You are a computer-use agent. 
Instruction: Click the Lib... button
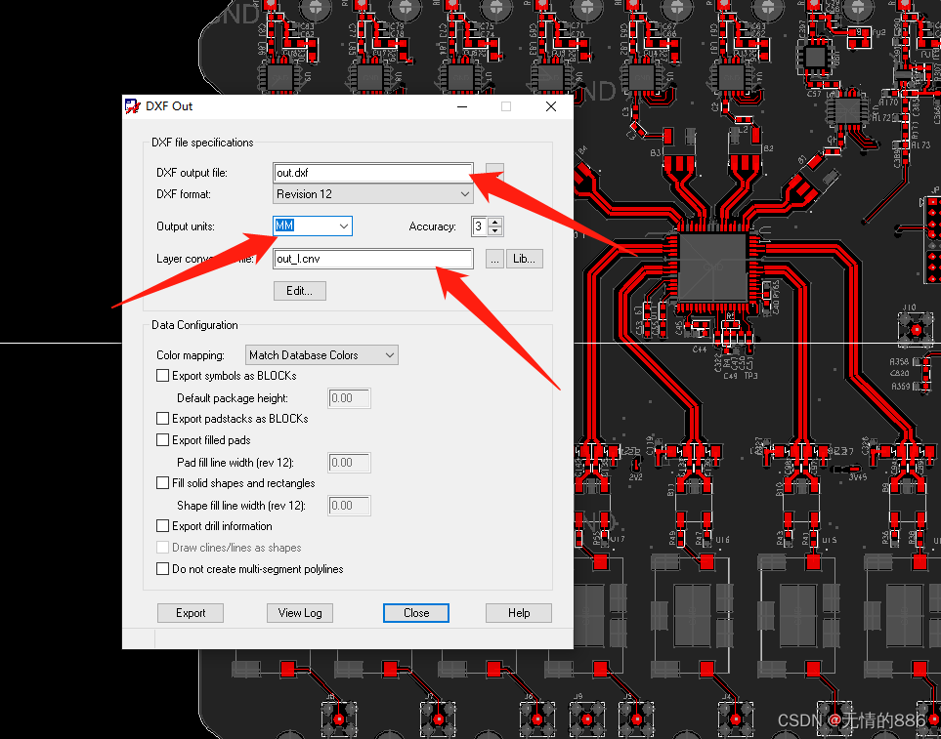tap(525, 259)
